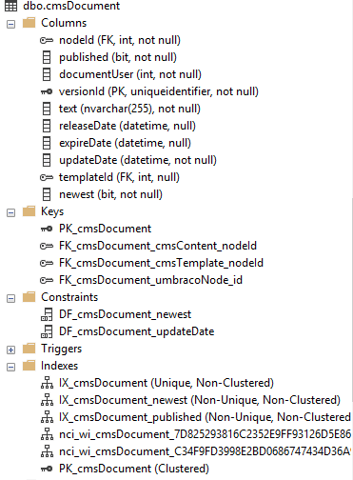Click the dbo.cmsDocument table icon
Viewport: 353px width, 480px height.
[x=10, y=6]
